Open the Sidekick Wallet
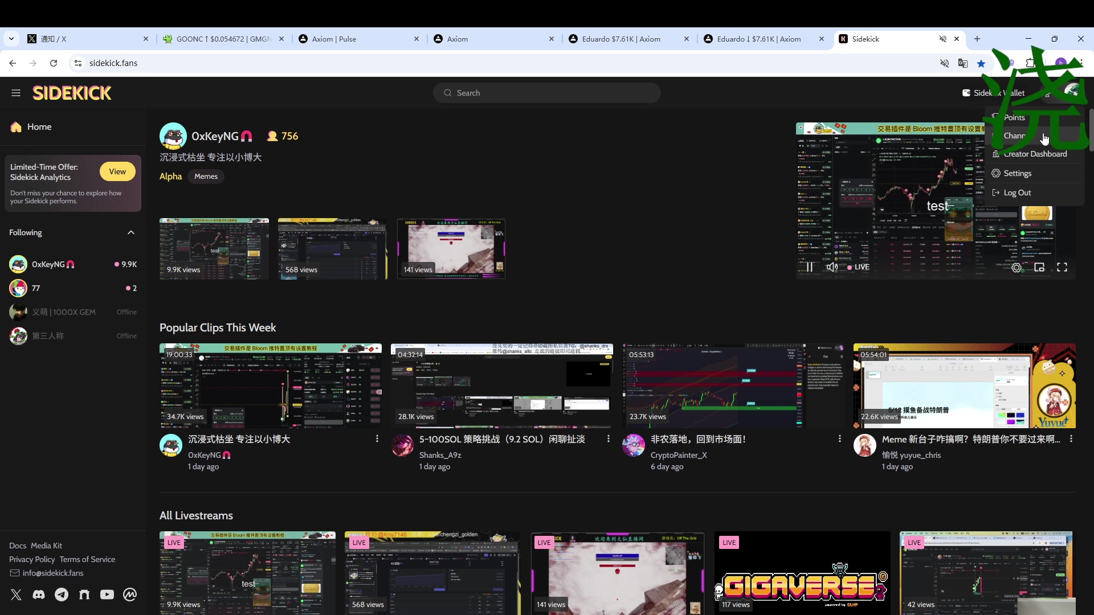1094x615 pixels. click(x=993, y=93)
